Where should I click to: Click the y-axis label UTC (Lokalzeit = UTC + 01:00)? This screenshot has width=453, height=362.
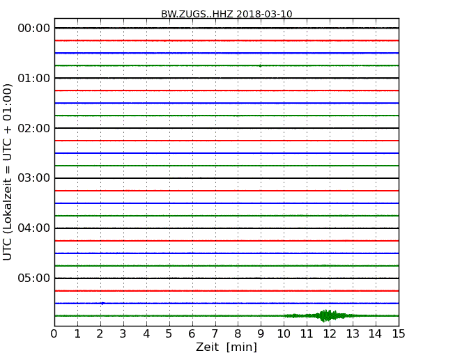point(8,172)
